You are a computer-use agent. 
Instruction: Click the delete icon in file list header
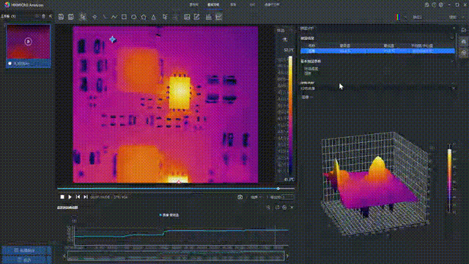44,16
